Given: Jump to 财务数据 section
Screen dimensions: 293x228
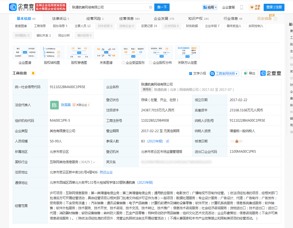Looking at the screenshot, I should coord(192,26).
